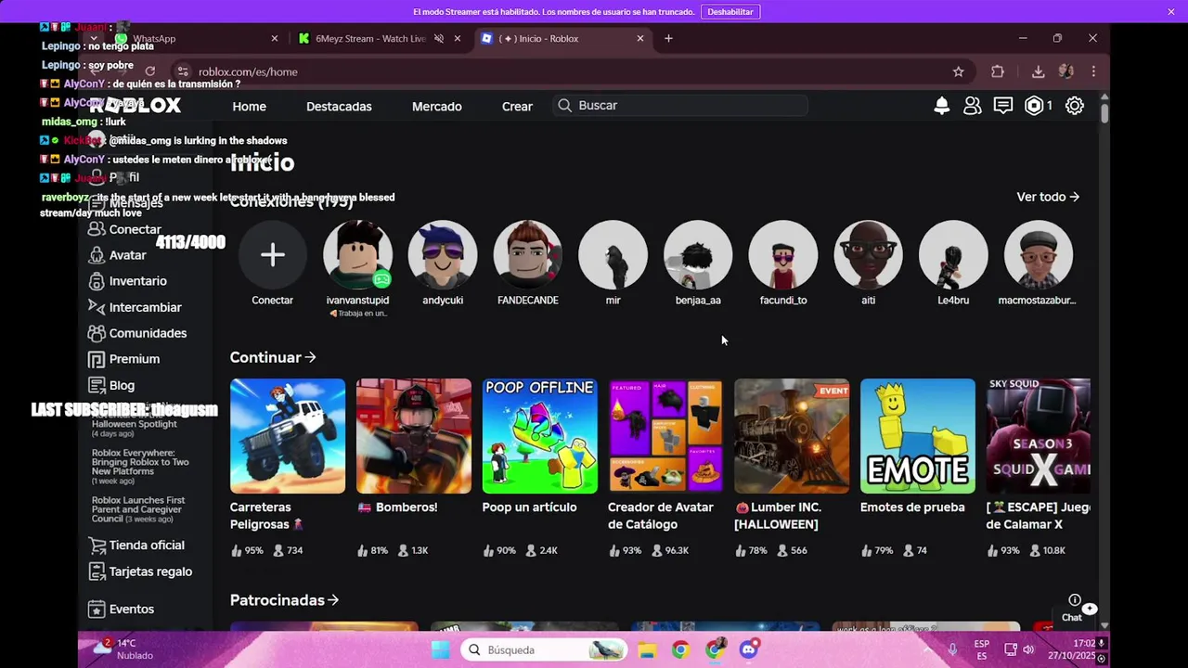Open the Patrocinadas info icon
Image resolution: width=1188 pixels, height=668 pixels.
click(x=1074, y=600)
